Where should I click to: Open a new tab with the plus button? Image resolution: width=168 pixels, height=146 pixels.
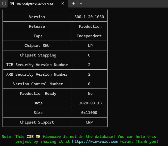[73, 4]
